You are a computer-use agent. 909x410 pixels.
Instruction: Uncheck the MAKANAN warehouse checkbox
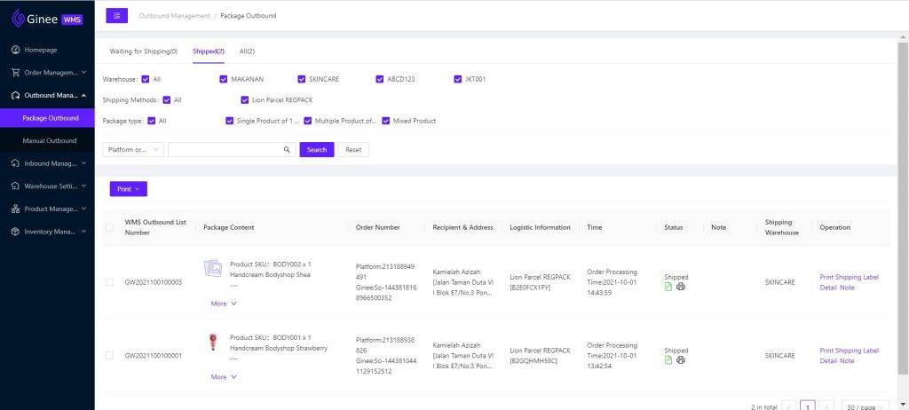coord(224,79)
